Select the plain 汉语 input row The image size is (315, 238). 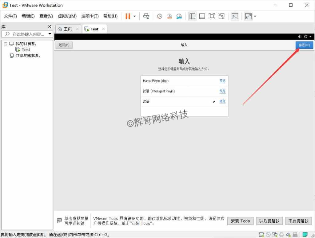click(x=184, y=101)
